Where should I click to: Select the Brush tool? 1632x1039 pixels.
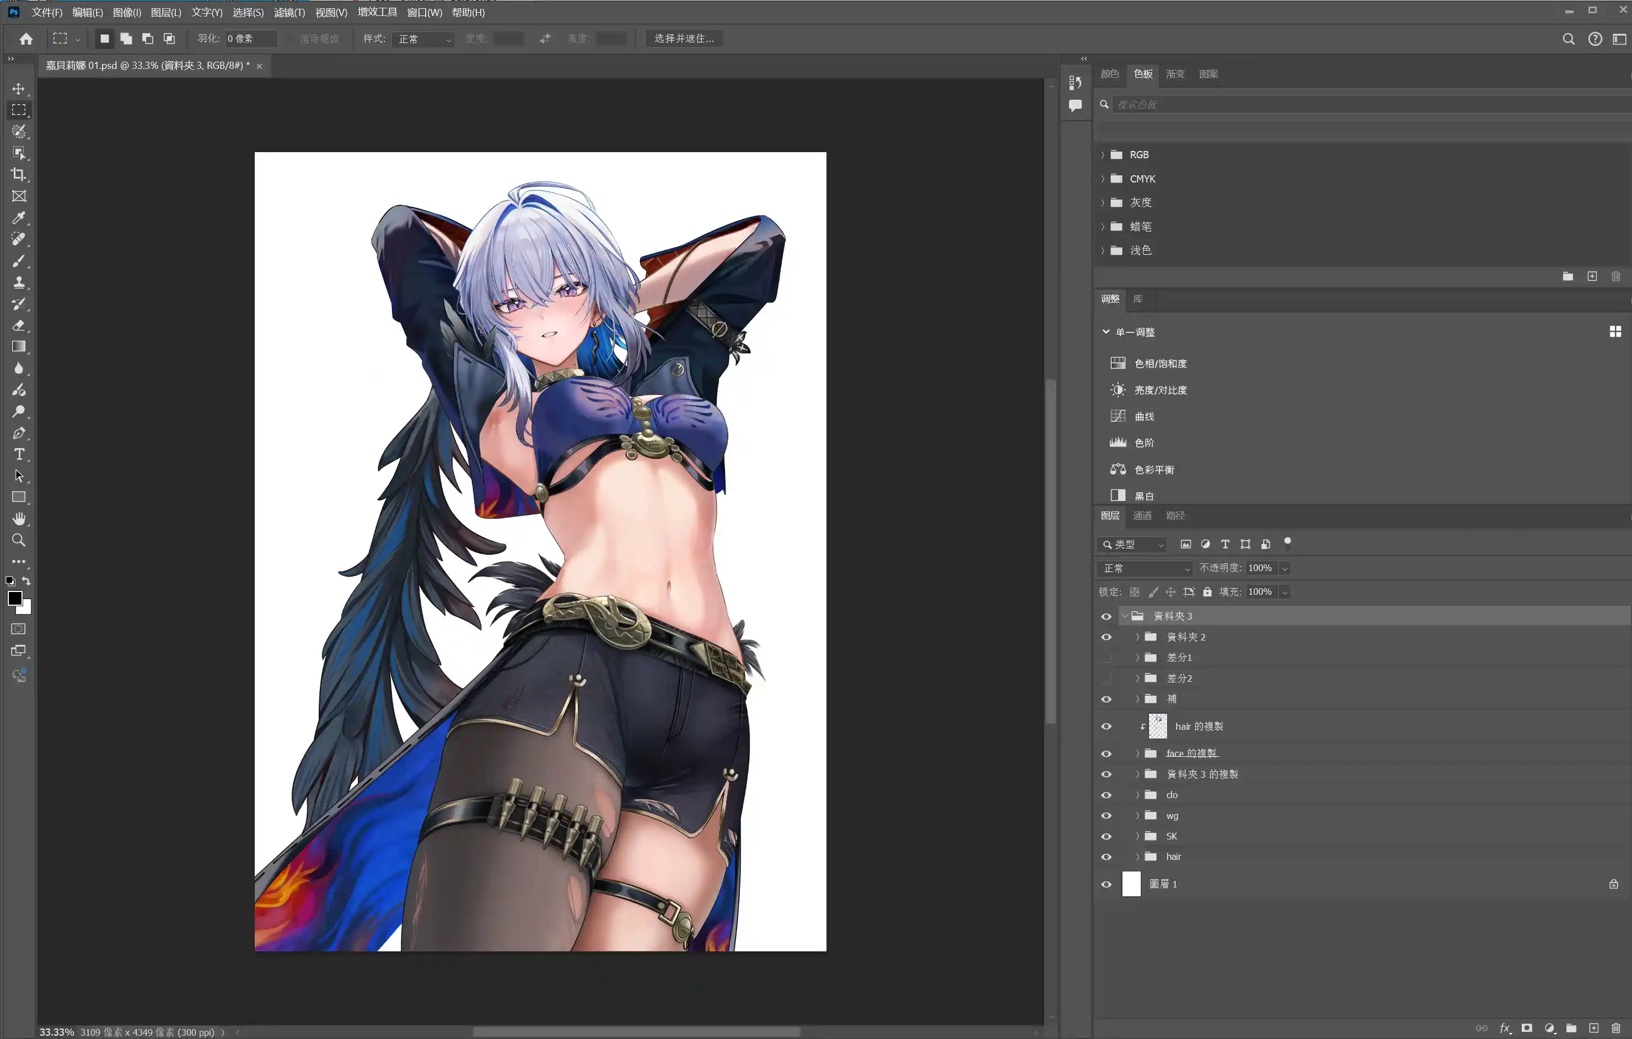click(x=18, y=262)
